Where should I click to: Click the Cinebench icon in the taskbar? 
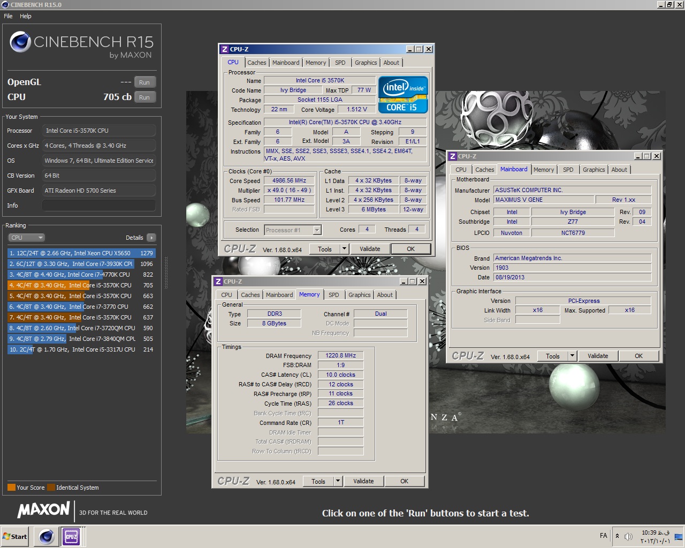click(x=47, y=536)
